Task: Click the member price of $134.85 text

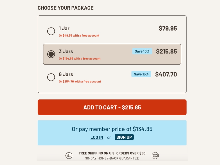Action: tap(112, 129)
